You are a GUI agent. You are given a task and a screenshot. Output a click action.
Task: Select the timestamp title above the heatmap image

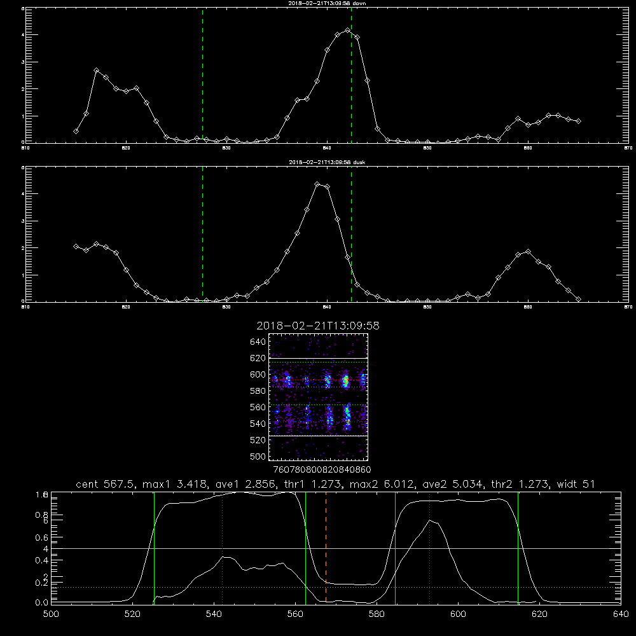click(318, 326)
